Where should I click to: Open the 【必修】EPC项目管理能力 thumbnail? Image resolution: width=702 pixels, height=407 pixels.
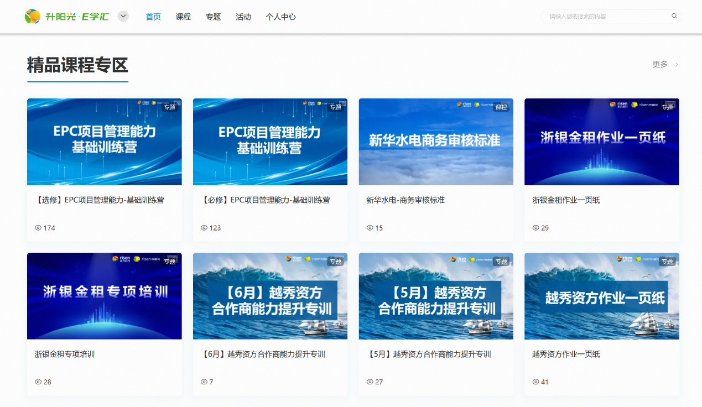(x=270, y=142)
